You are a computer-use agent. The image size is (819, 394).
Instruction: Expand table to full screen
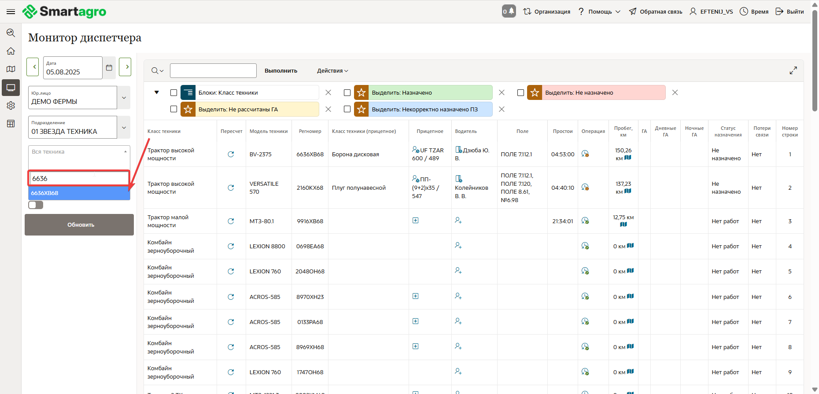[x=793, y=70]
